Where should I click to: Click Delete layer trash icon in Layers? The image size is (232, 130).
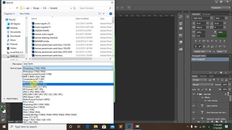pyautogui.click(x=226, y=122)
